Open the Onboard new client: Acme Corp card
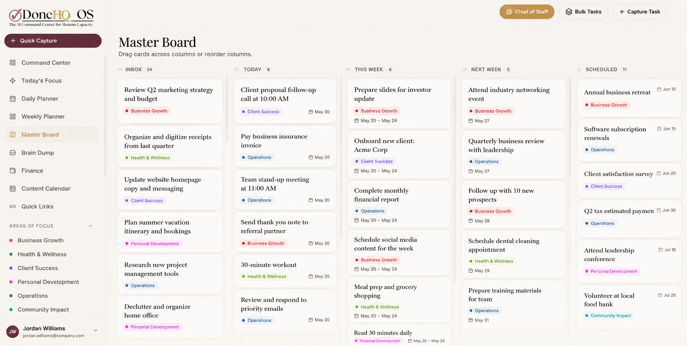 (x=399, y=154)
